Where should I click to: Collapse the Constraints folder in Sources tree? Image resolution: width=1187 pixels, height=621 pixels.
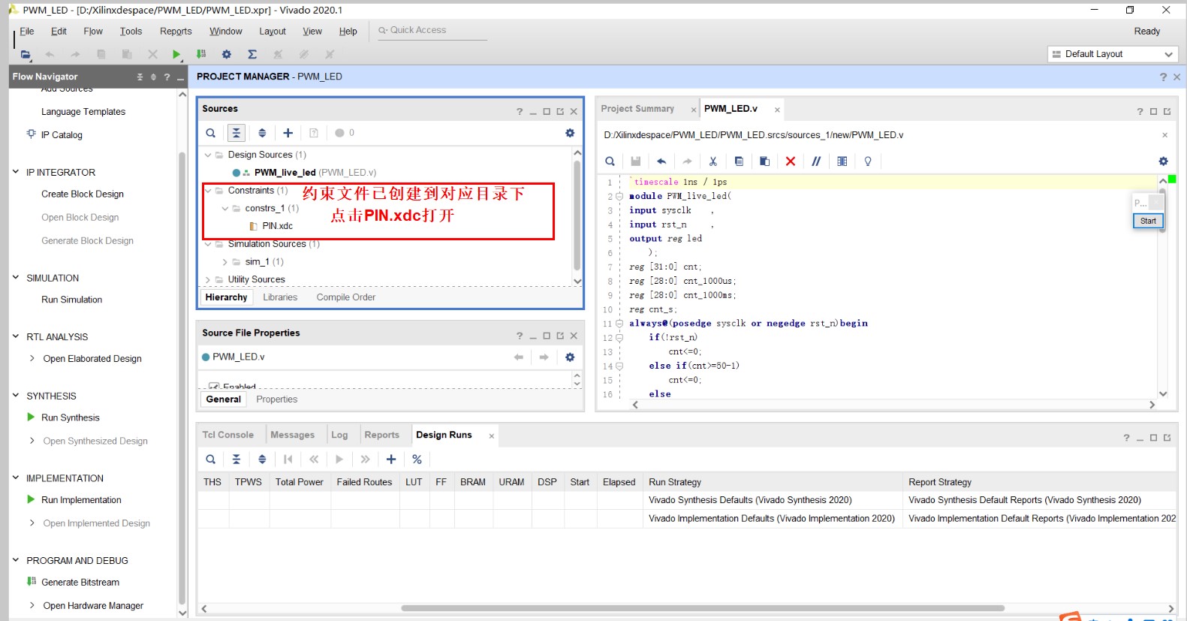209,191
